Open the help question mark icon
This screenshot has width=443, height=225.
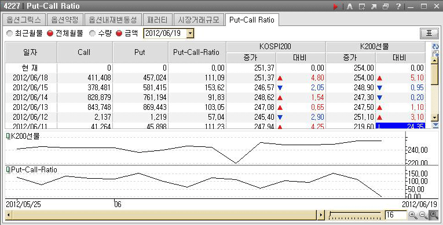[398, 6]
